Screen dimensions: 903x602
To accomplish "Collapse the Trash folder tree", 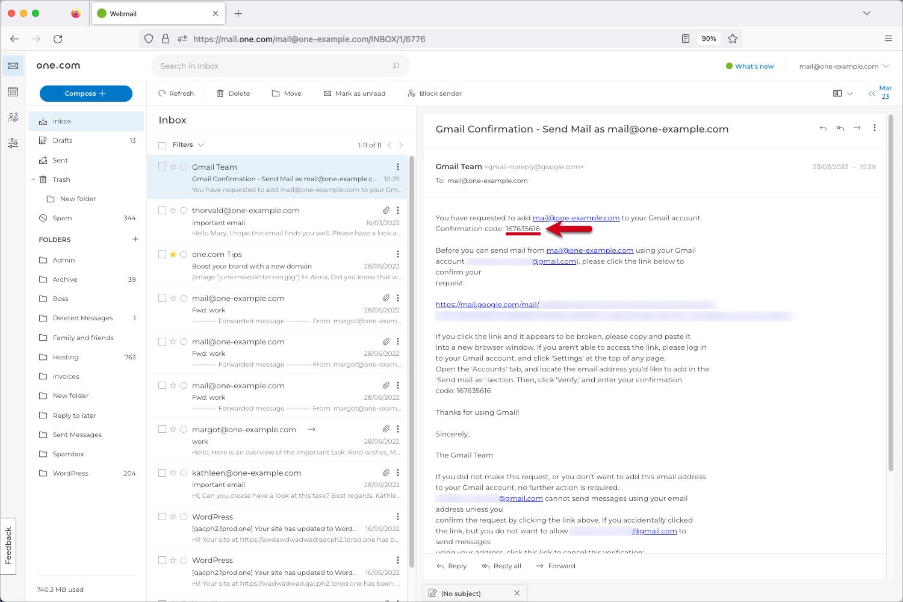I will click(x=34, y=179).
